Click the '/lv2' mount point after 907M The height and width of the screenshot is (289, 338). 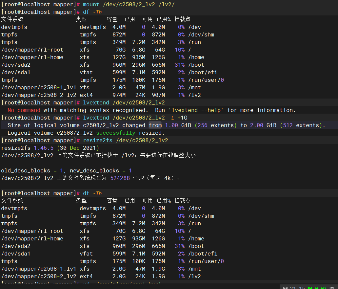[195, 95]
